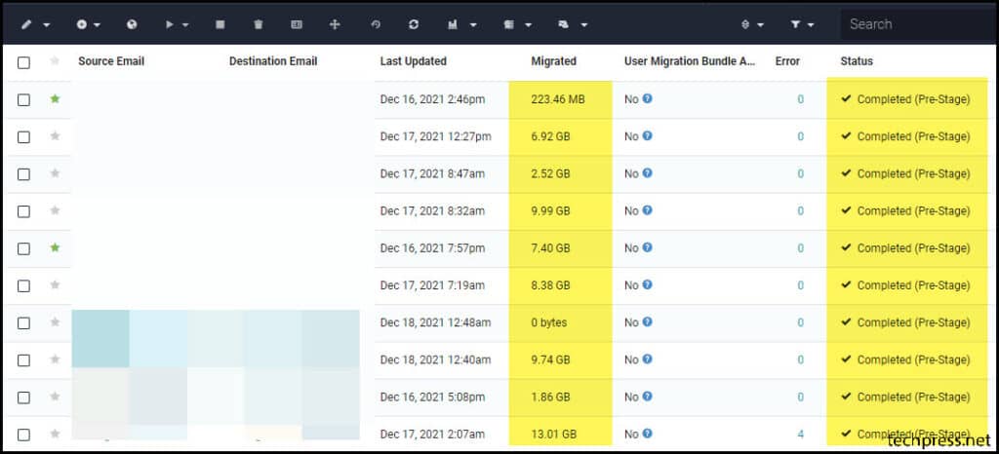
Task: Check the box for the 7.40 GB row
Action: click(x=23, y=248)
